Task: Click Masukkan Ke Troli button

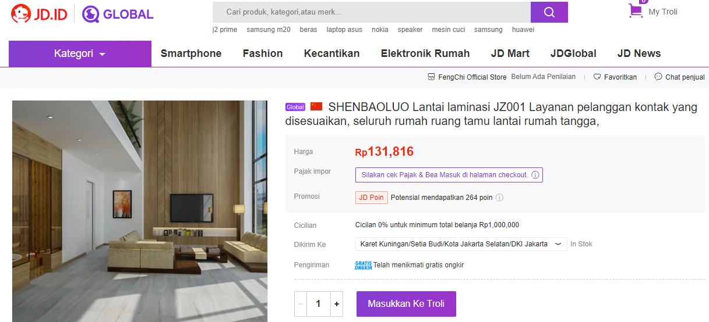Action: (x=406, y=304)
